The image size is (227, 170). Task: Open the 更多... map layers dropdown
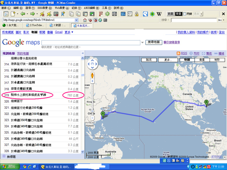[168, 60]
